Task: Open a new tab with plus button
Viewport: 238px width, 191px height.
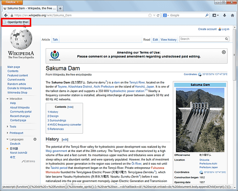Action: pos(60,8)
